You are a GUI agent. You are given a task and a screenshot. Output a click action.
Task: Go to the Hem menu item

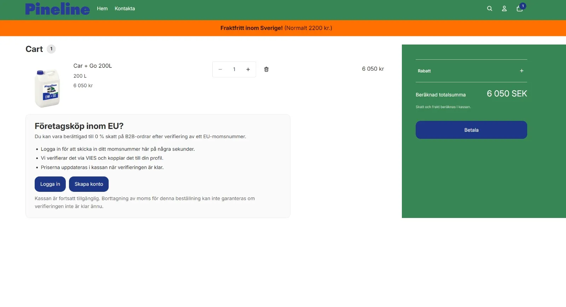(x=102, y=8)
